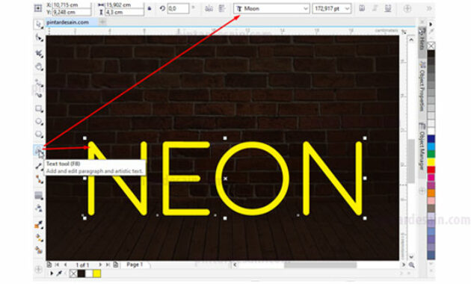Go to first page button
471x284 pixels.
pos(57,265)
